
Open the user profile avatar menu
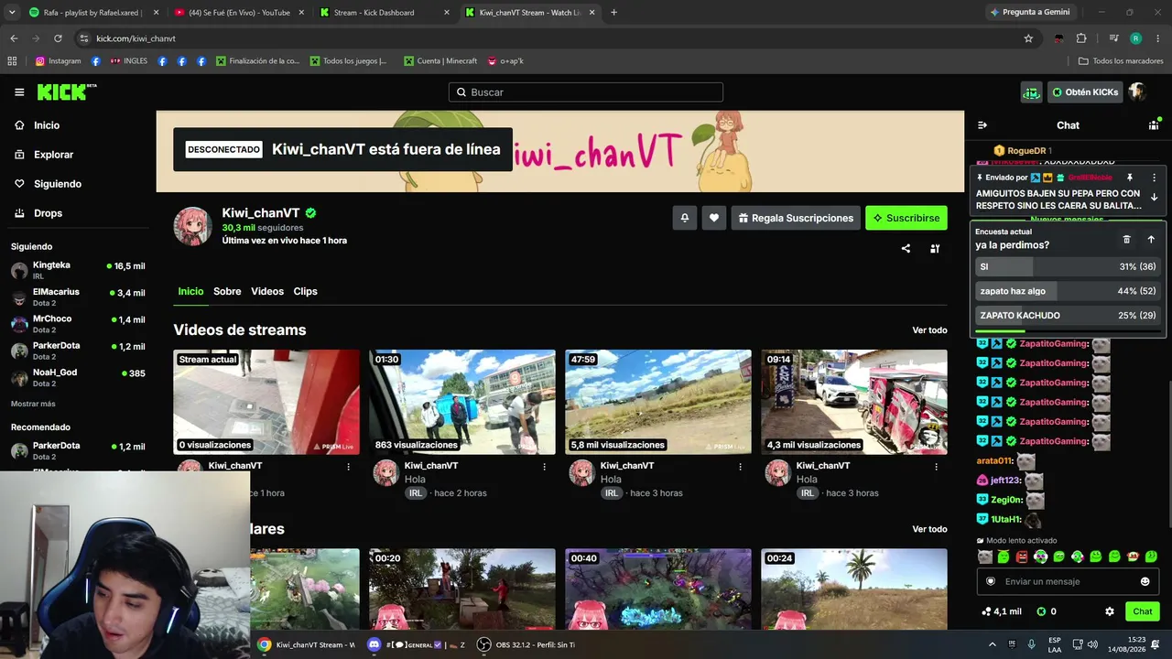pyautogui.click(x=1137, y=92)
